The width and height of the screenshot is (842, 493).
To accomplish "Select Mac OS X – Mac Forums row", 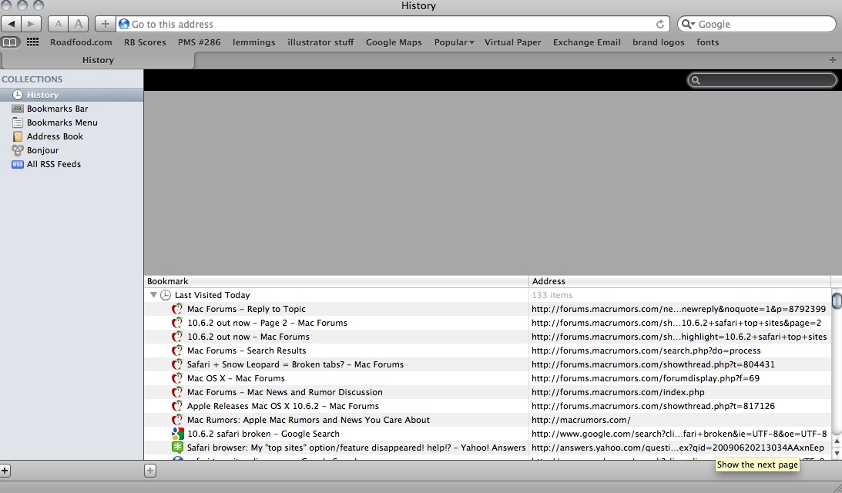I will point(487,379).
